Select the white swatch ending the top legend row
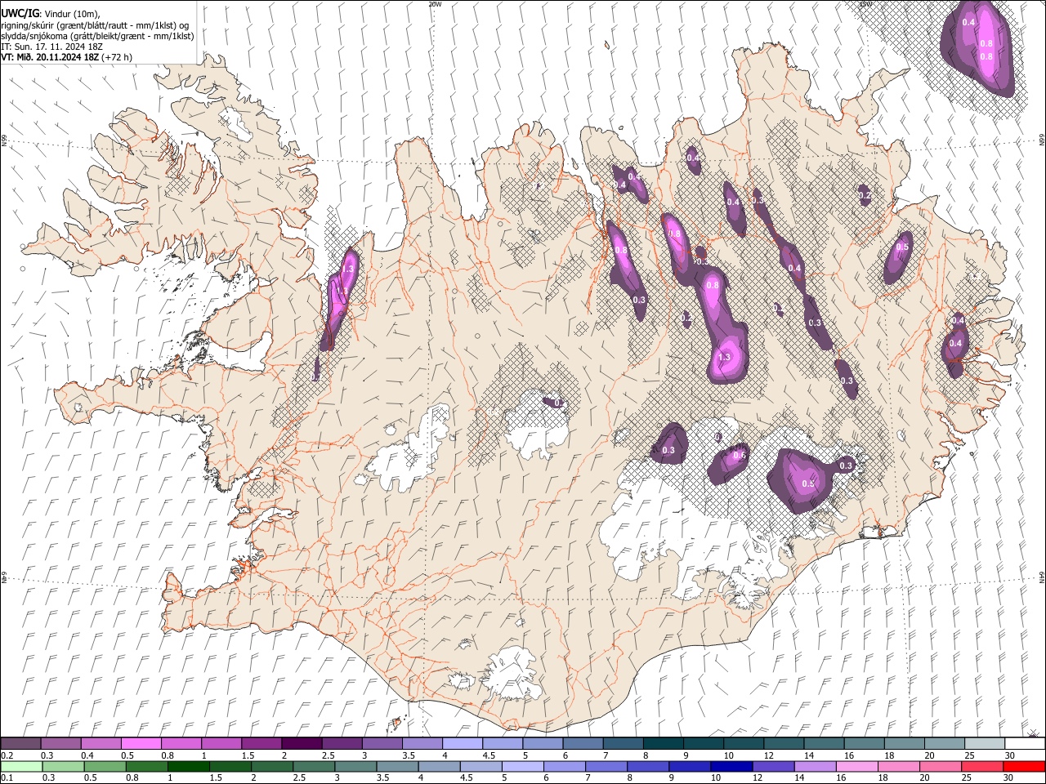Screen dimensions: 1046x784 coord(1024,744)
